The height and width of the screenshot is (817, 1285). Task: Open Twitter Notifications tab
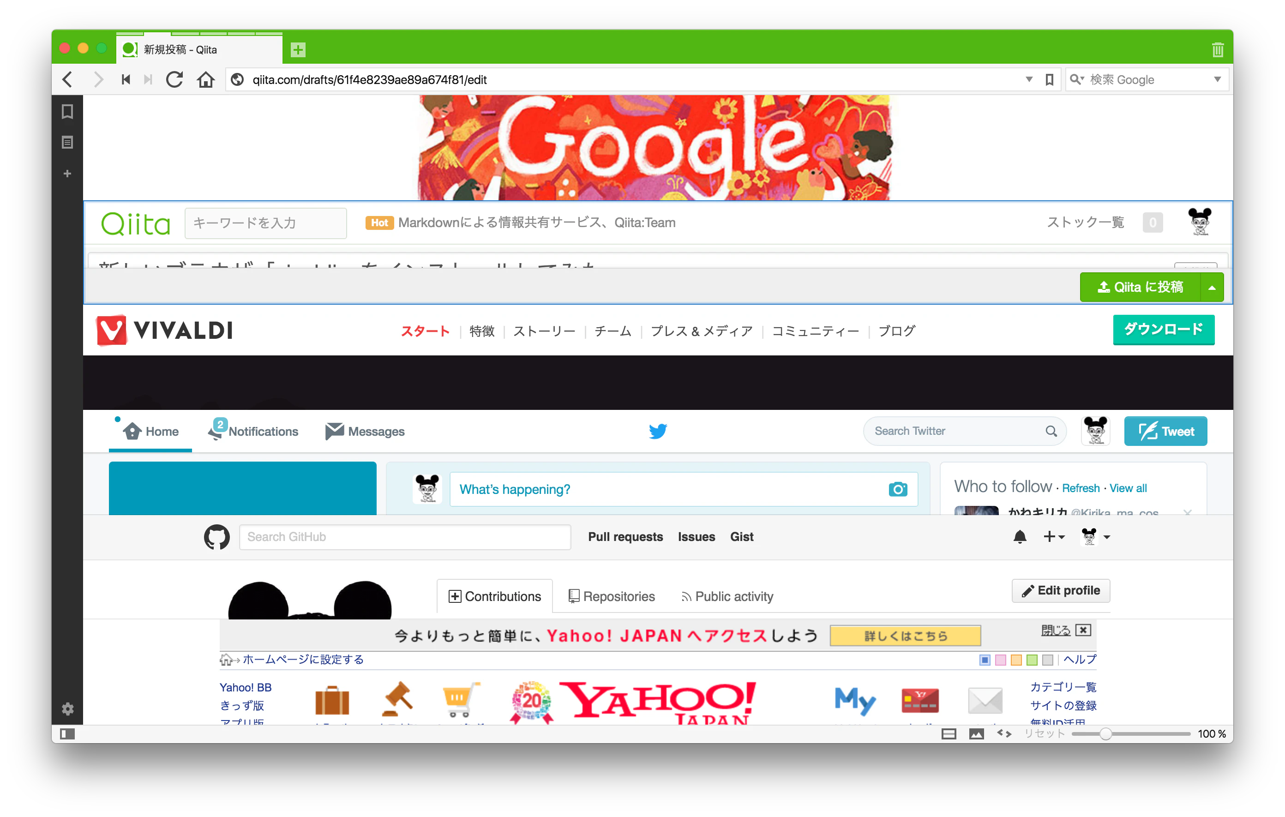[x=253, y=431]
